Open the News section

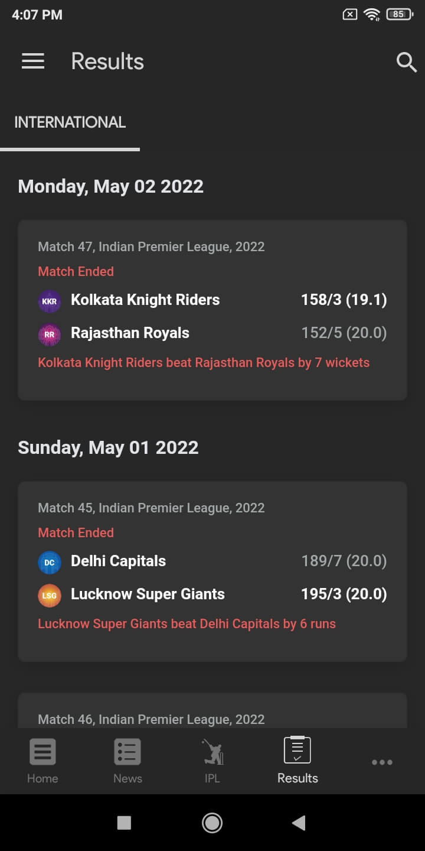click(127, 761)
